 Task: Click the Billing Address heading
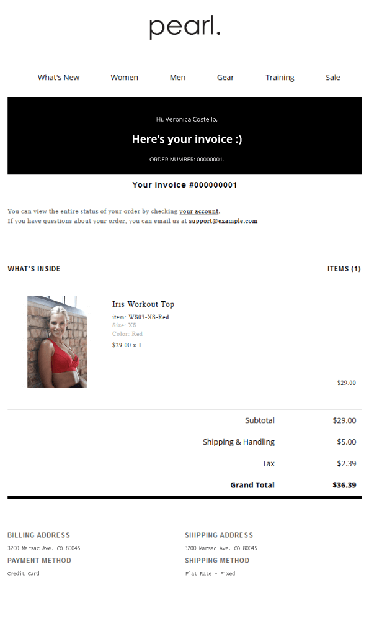point(38,535)
